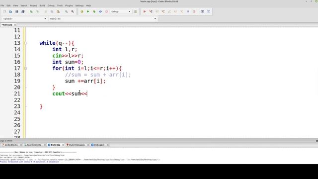
Task: Click the Build and run icon
Action: pyautogui.click(x=94, y=11)
